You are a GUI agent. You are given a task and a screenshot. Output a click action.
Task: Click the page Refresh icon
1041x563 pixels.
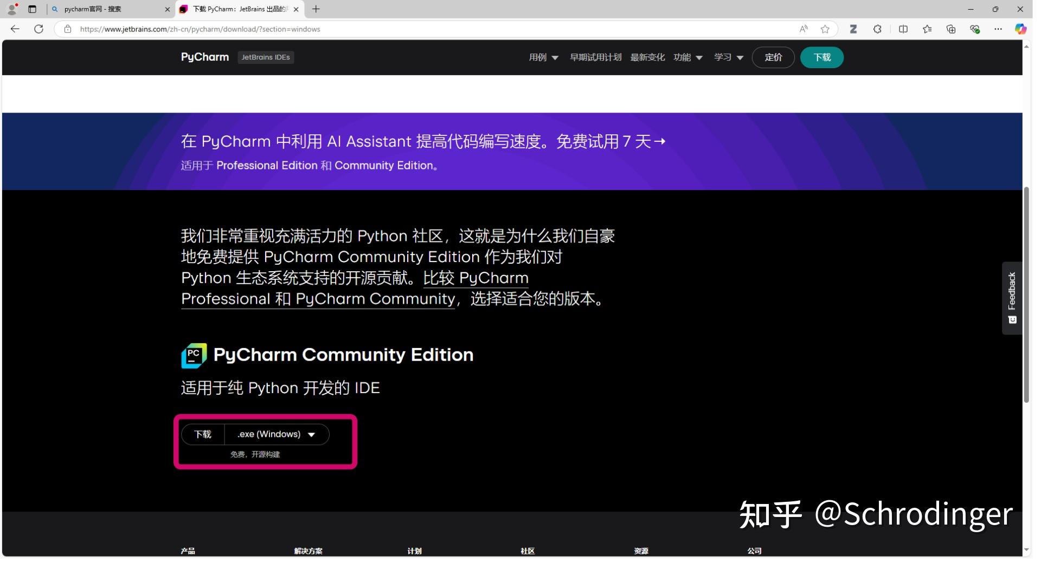coord(38,29)
